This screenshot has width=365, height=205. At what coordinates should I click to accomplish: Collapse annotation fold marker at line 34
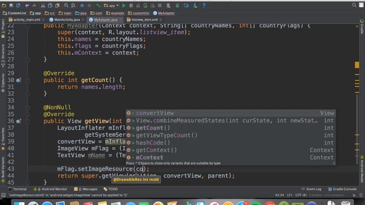click(x=27, y=108)
